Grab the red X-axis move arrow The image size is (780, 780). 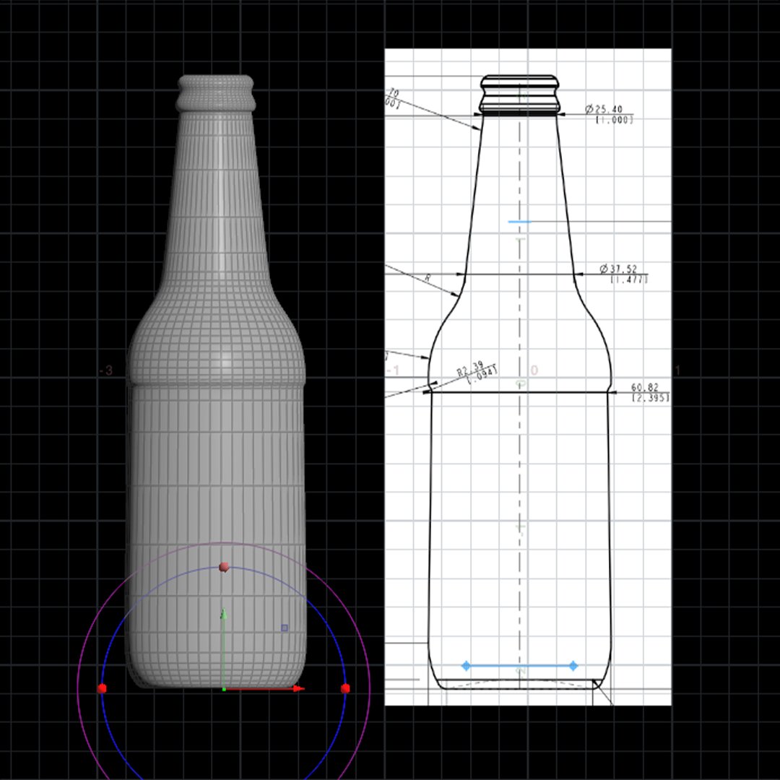click(x=298, y=688)
